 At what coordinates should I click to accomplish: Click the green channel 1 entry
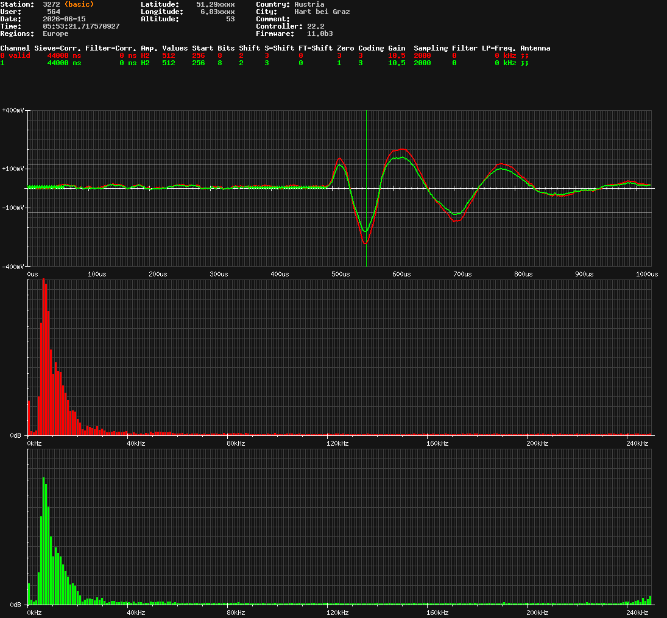(2, 63)
